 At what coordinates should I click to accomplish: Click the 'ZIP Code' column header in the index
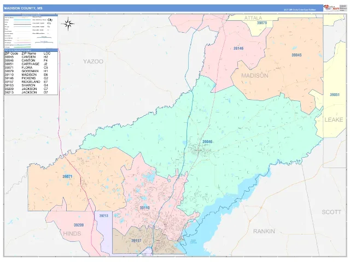click(x=11, y=53)
